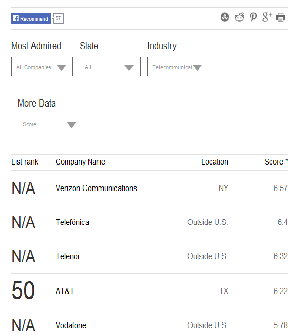Sort by List rank column header

25,162
